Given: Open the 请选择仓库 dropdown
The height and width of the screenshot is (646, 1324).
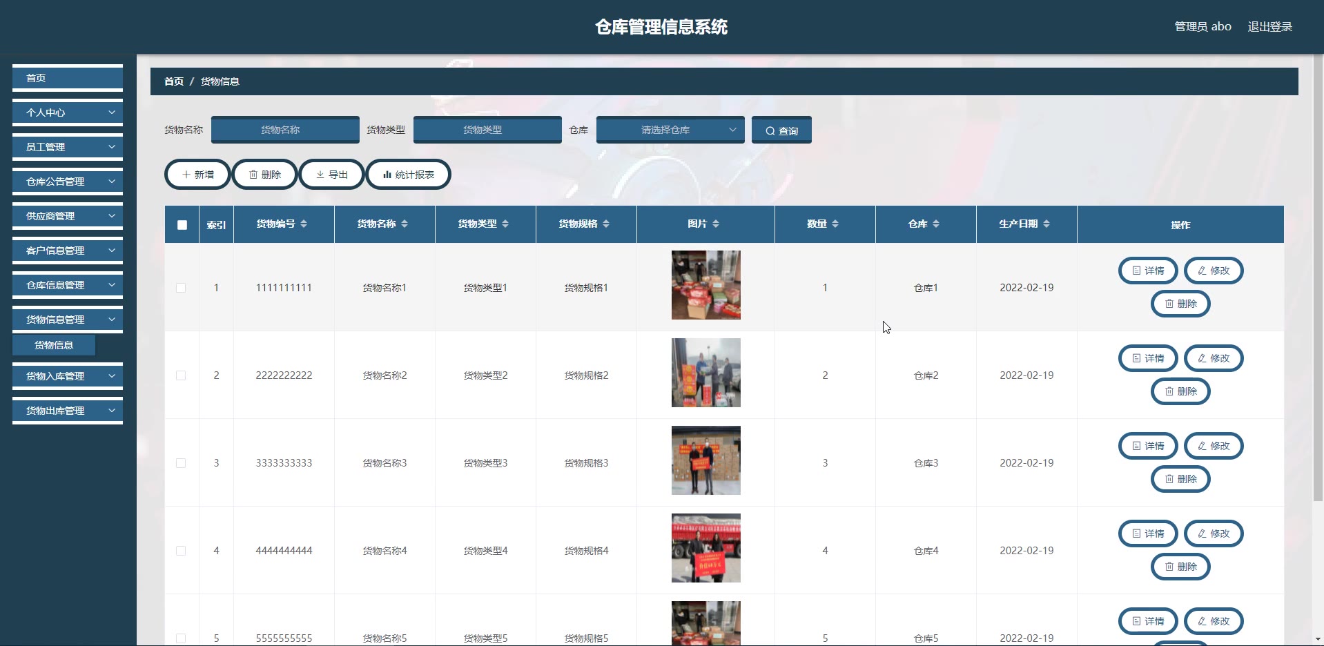Looking at the screenshot, I should (670, 130).
